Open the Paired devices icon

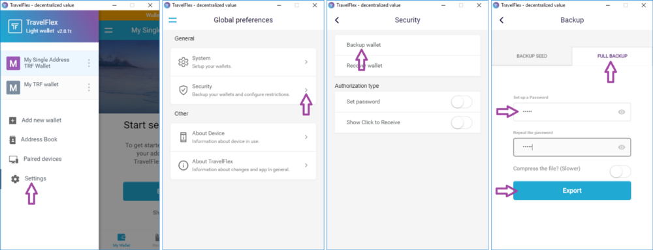13,159
